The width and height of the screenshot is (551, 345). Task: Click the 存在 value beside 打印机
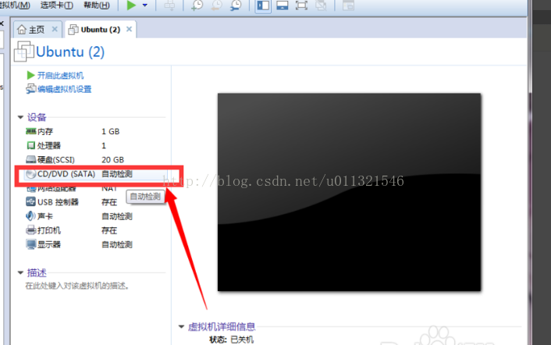pos(109,230)
